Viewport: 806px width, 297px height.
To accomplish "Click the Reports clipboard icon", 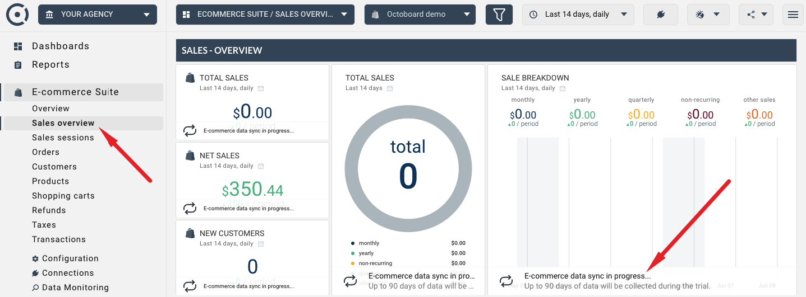I will (x=18, y=65).
